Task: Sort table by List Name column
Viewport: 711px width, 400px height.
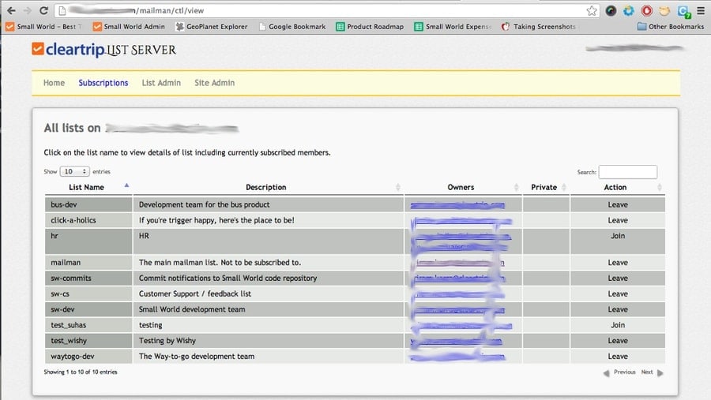Action: click(x=87, y=187)
